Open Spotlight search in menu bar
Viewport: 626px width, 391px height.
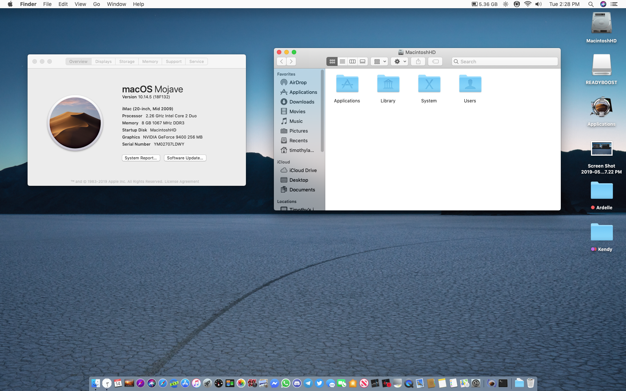[x=591, y=4]
